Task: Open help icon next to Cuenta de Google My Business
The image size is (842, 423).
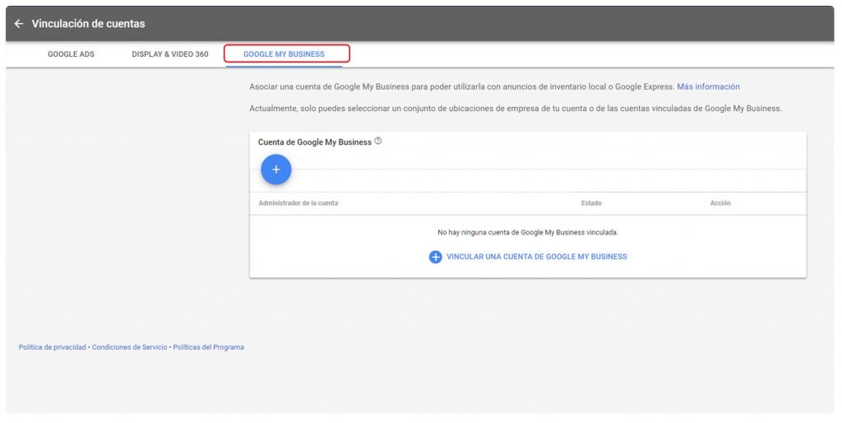Action: (378, 141)
